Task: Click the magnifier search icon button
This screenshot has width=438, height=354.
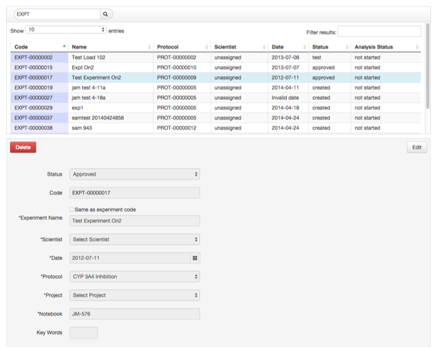Action: tap(106, 14)
